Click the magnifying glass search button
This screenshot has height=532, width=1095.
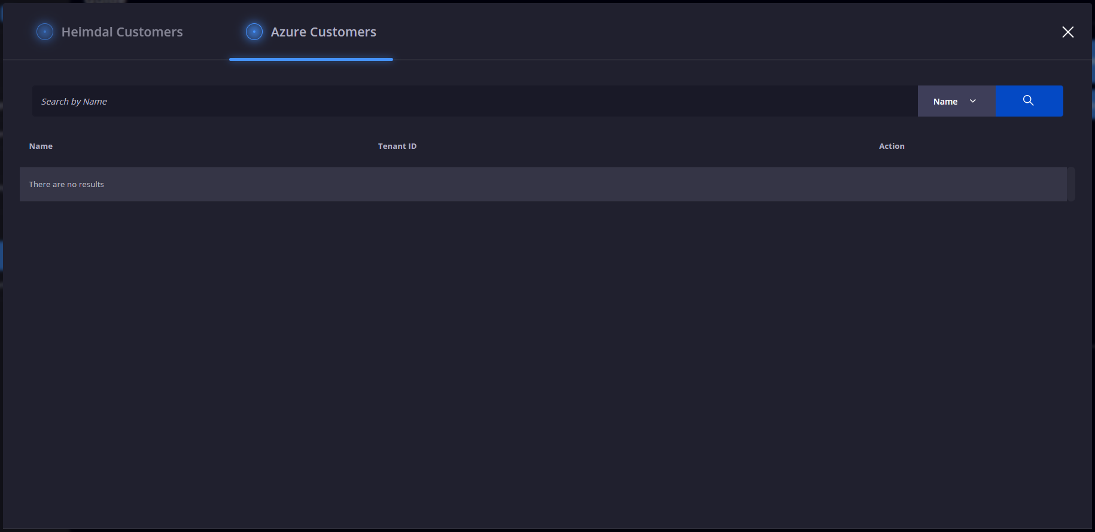1029,101
